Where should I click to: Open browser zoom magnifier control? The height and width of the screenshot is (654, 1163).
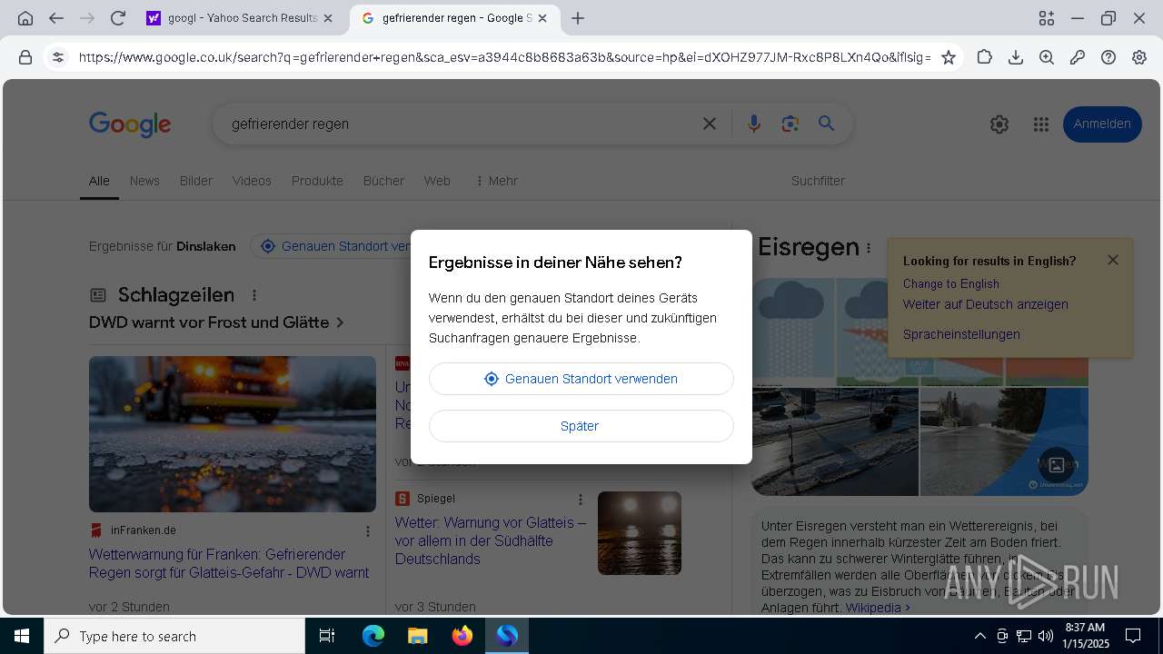[x=1047, y=57]
